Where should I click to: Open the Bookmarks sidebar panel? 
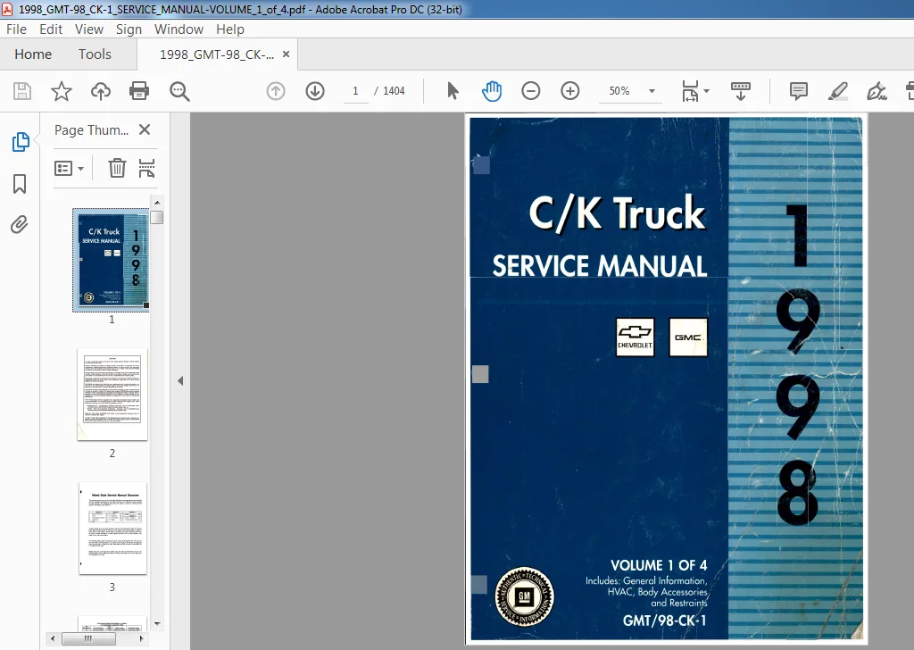pos(20,184)
